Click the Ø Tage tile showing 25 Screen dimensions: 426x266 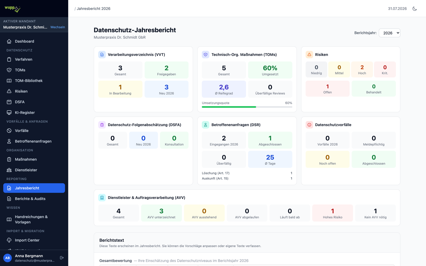click(270, 159)
